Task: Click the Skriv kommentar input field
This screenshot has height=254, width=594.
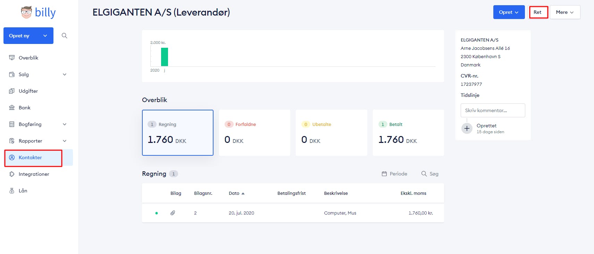Action: click(493, 110)
